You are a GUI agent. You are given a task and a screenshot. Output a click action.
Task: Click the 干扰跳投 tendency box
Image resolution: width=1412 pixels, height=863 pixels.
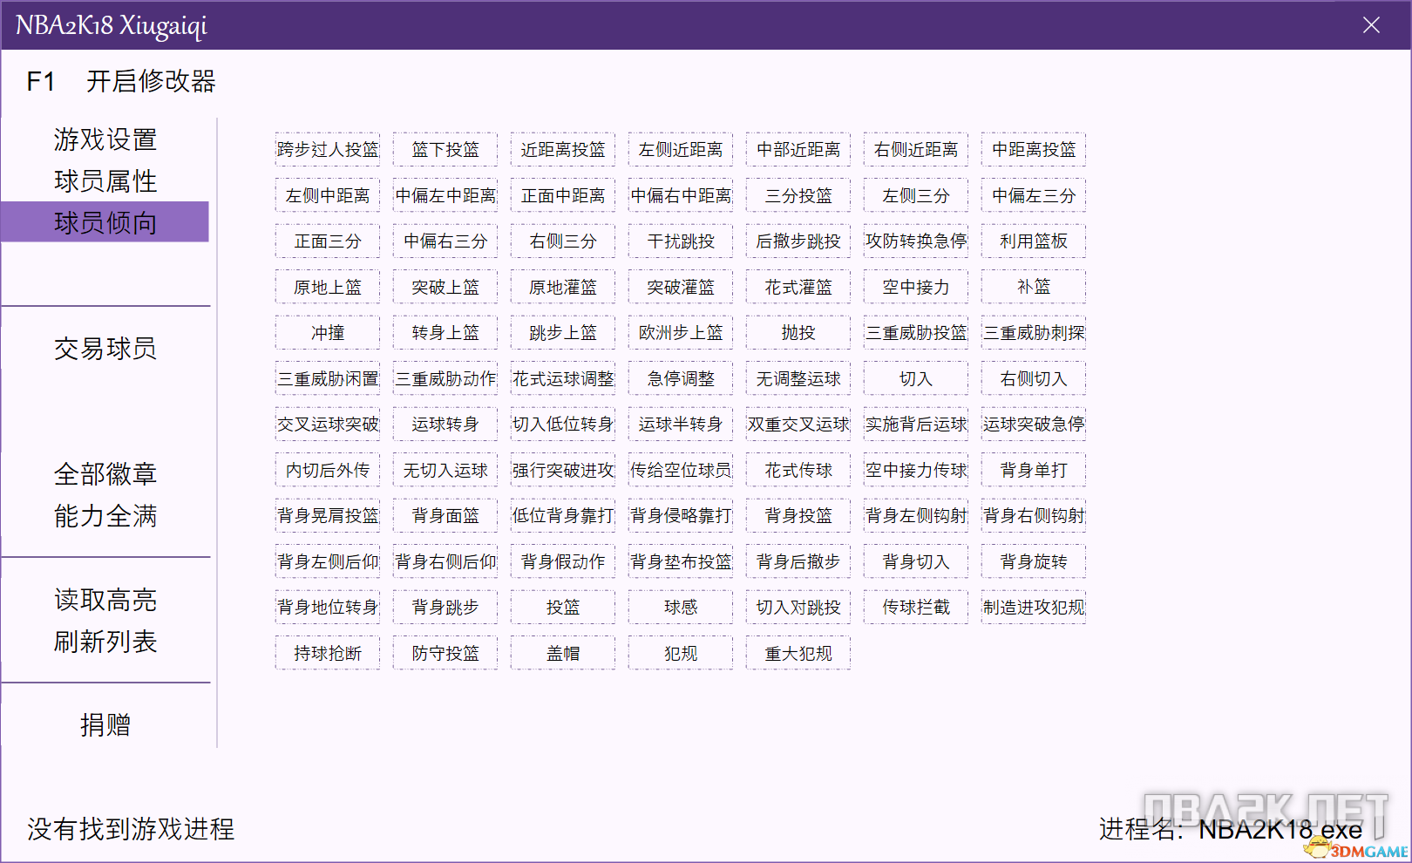pos(681,241)
